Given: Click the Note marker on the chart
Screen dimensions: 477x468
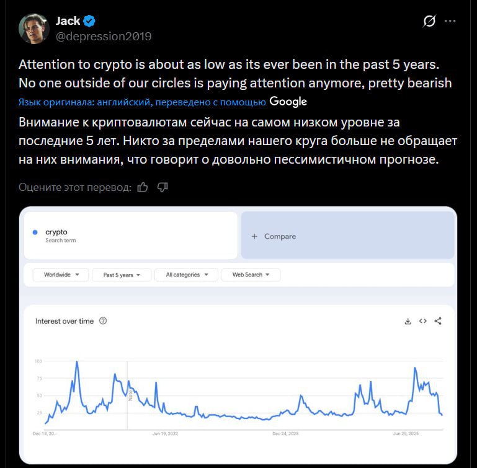Looking at the screenshot, I should pyautogui.click(x=130, y=395).
